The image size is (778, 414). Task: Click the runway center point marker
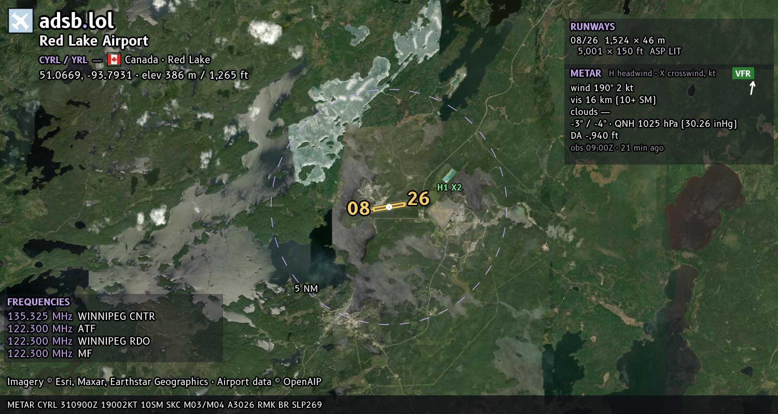tap(389, 207)
